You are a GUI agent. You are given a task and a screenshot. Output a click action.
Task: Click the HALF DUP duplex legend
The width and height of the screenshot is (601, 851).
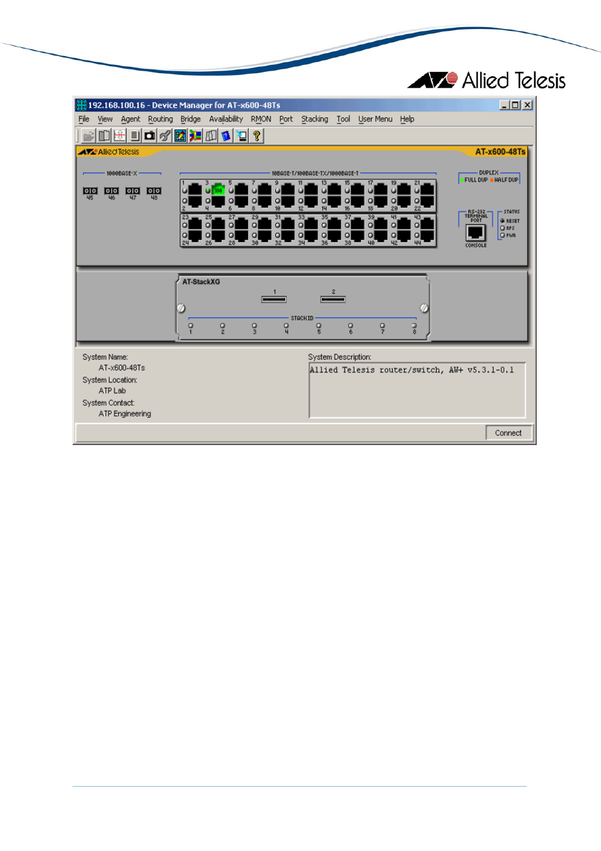pyautogui.click(x=504, y=180)
